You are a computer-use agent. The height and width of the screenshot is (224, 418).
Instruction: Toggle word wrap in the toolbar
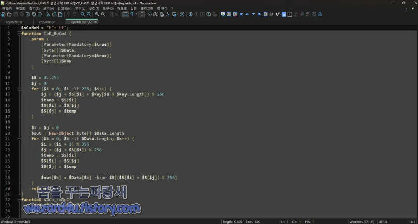click(126, 14)
